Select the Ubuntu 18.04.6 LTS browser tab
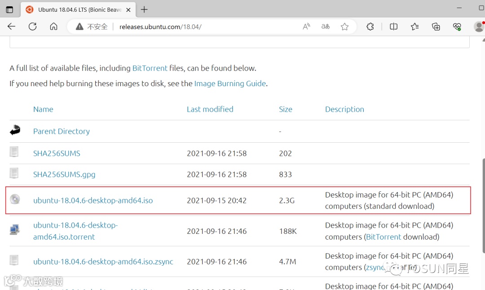The height and width of the screenshot is (290, 485). point(79,9)
